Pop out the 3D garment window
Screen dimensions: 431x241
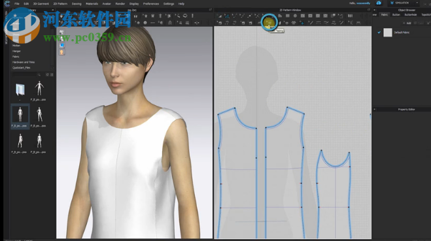click(211, 10)
